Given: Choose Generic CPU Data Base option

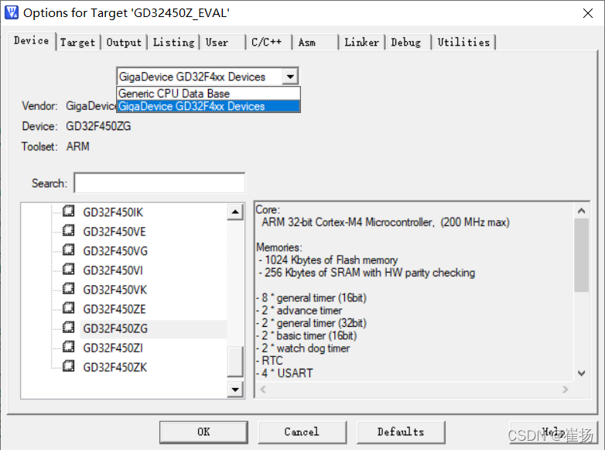Looking at the screenshot, I should [208, 94].
